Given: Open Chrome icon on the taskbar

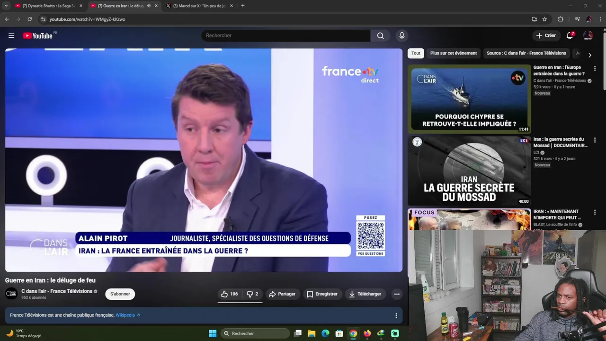Looking at the screenshot, I should click(353, 333).
